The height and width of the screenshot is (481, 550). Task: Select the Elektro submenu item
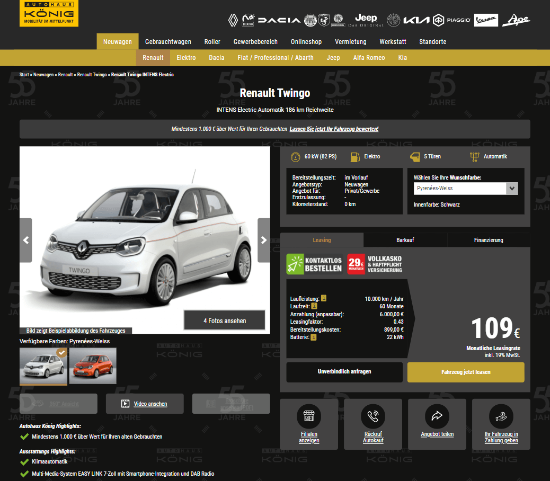(186, 58)
